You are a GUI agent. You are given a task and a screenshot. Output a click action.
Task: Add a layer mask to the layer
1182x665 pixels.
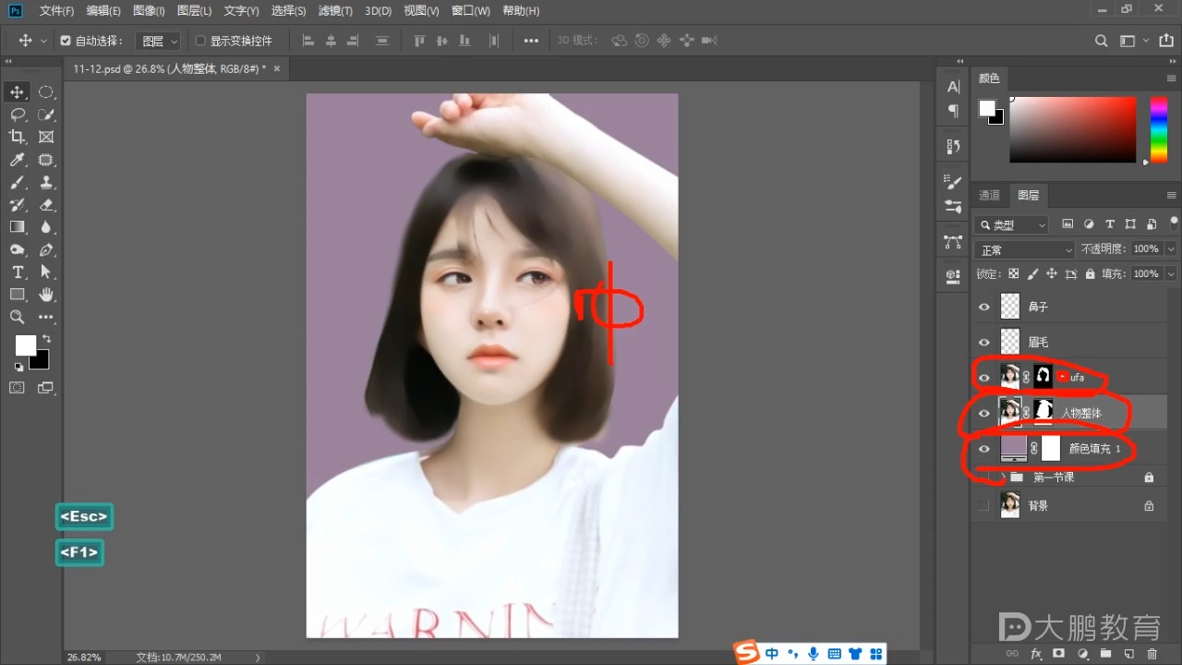tap(1059, 654)
